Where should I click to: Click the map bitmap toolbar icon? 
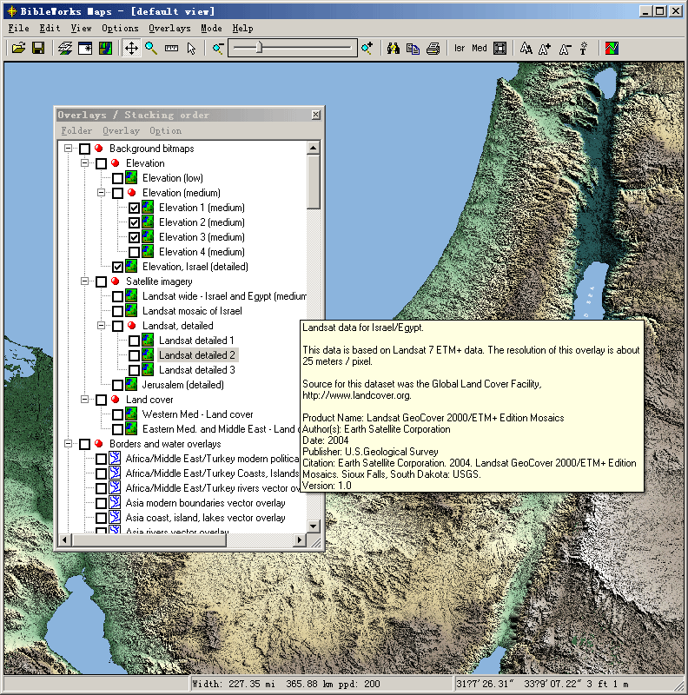click(x=105, y=48)
